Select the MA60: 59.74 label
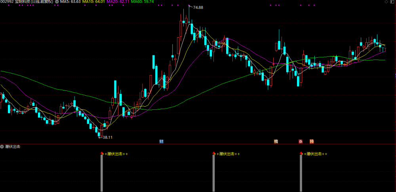Screen dimensions: 396x192 143,2
